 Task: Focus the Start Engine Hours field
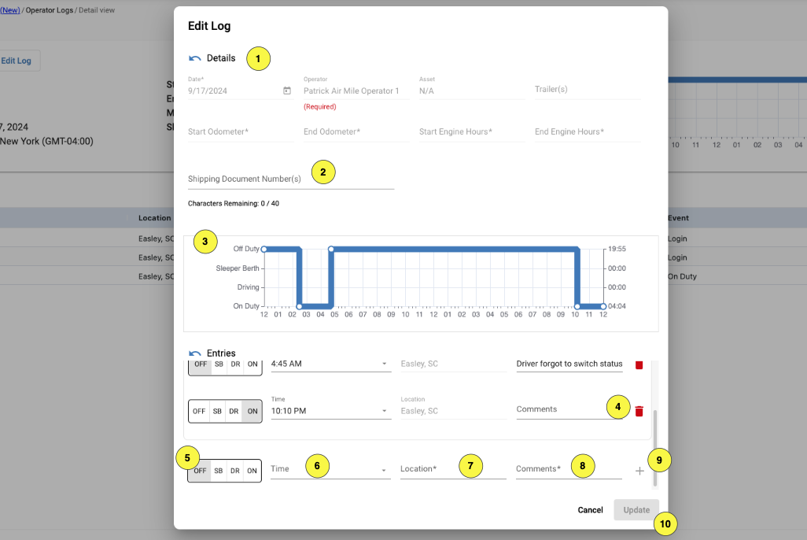coord(472,132)
